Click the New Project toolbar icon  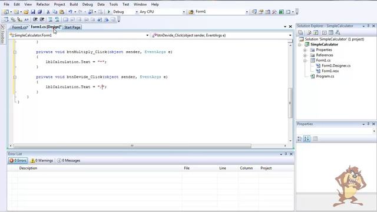point(6,12)
